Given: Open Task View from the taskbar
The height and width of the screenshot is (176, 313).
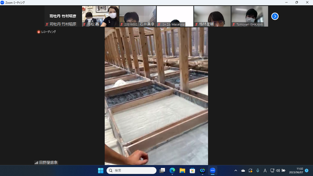Looking at the screenshot, I should click(x=162, y=171).
